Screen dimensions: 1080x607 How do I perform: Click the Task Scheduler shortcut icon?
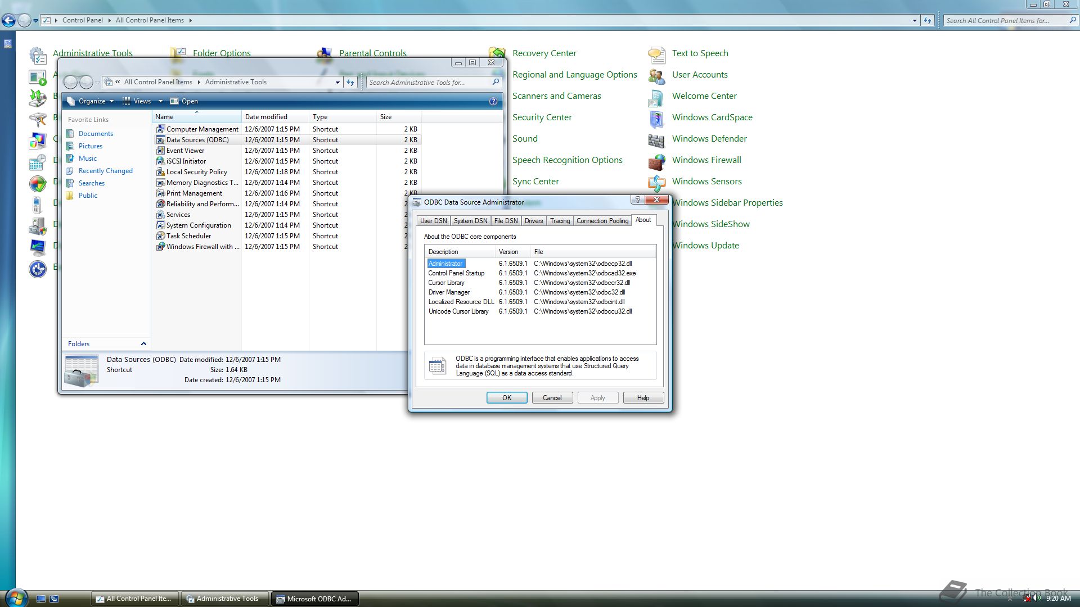(160, 236)
